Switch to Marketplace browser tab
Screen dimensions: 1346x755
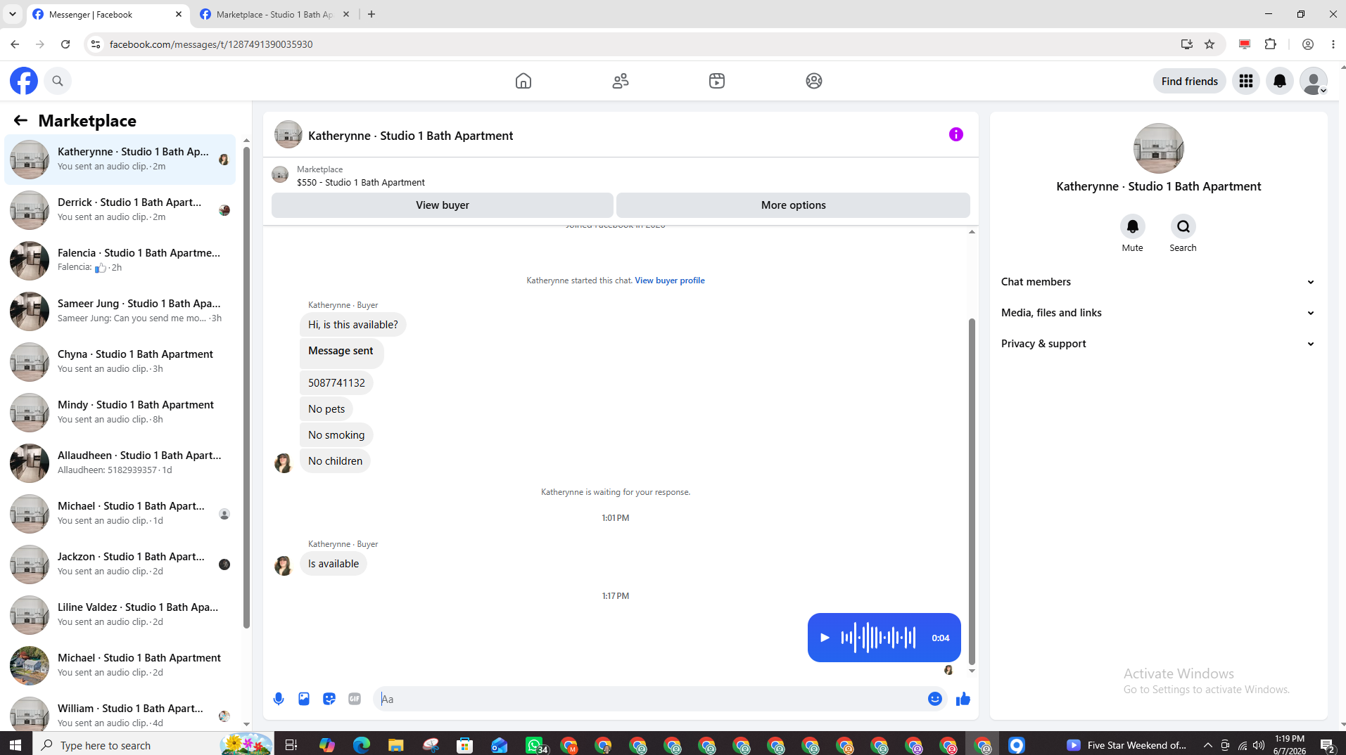(274, 14)
